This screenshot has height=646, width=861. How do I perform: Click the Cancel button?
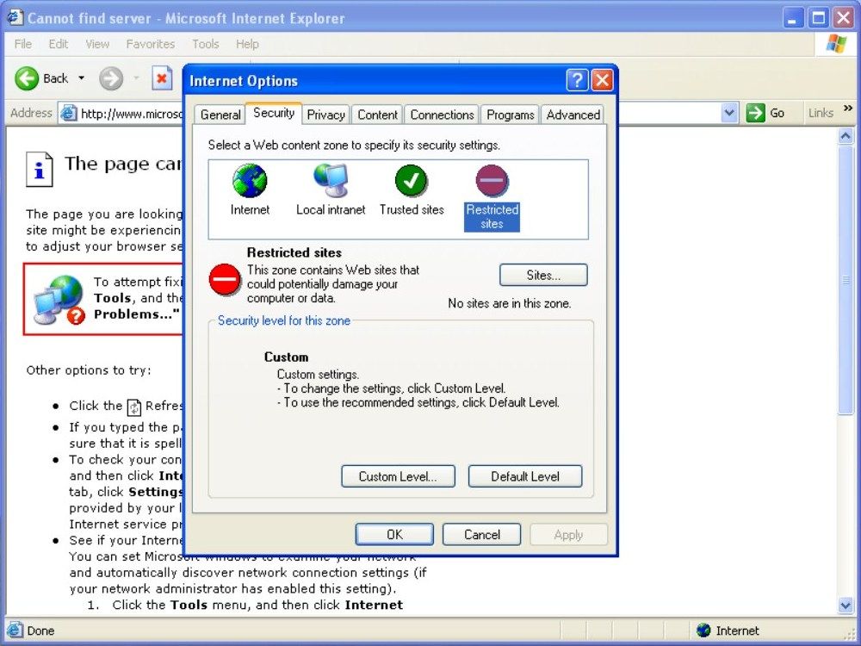pos(481,535)
